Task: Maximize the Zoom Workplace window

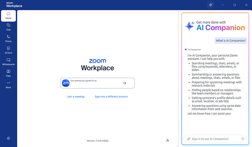Action: coord(234,5)
